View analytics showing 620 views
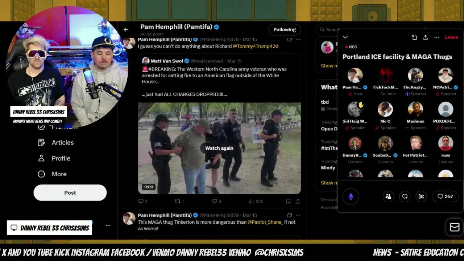Image resolution: width=464 pixels, height=261 pixels. [x=256, y=201]
